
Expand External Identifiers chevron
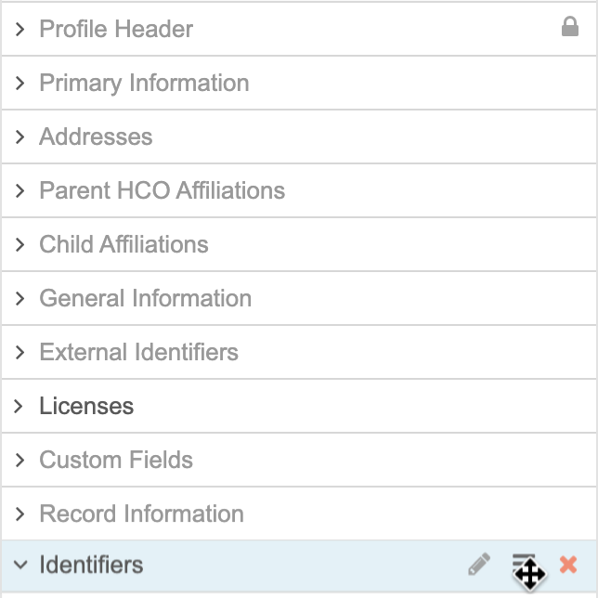(19, 352)
